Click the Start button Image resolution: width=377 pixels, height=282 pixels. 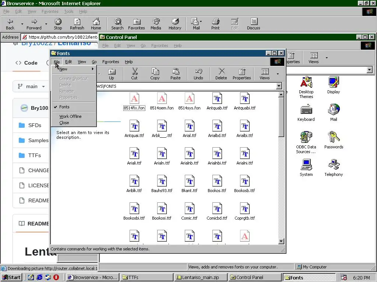(11, 278)
